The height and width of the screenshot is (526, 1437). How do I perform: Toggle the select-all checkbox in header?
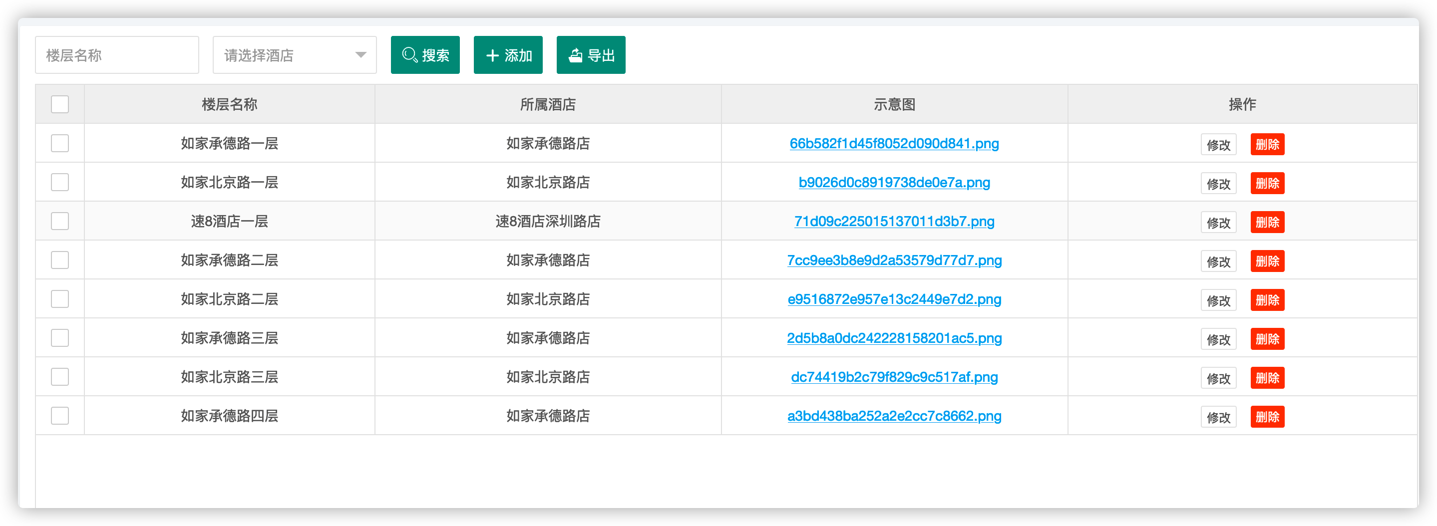[60, 104]
